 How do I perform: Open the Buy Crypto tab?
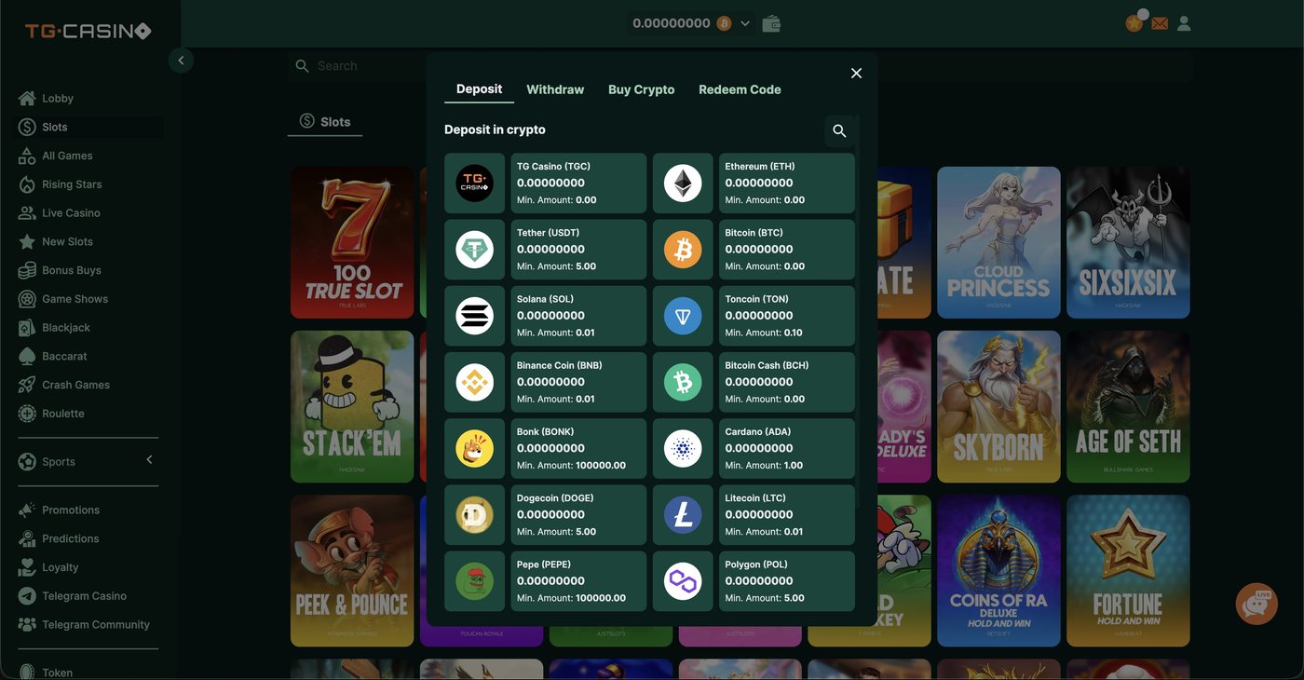coord(642,89)
